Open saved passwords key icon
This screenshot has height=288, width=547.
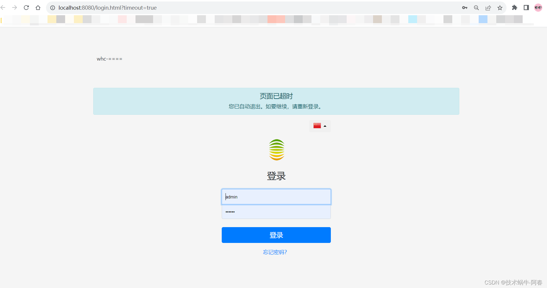pyautogui.click(x=465, y=8)
